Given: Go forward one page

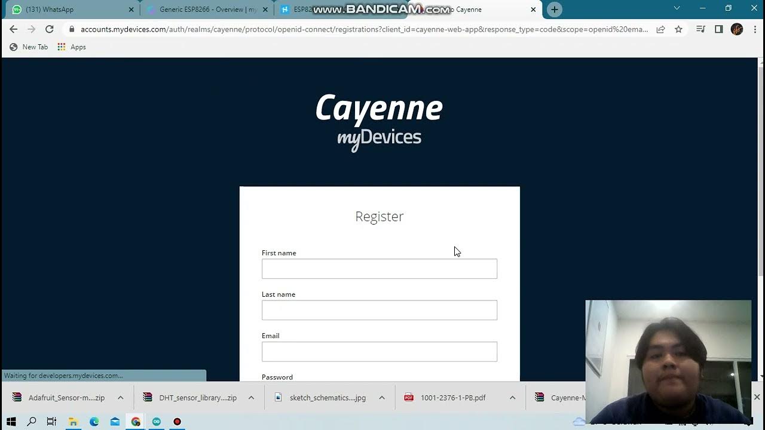Looking at the screenshot, I should [x=32, y=29].
